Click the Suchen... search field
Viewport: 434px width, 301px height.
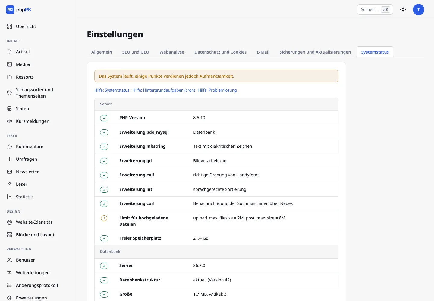click(x=375, y=10)
